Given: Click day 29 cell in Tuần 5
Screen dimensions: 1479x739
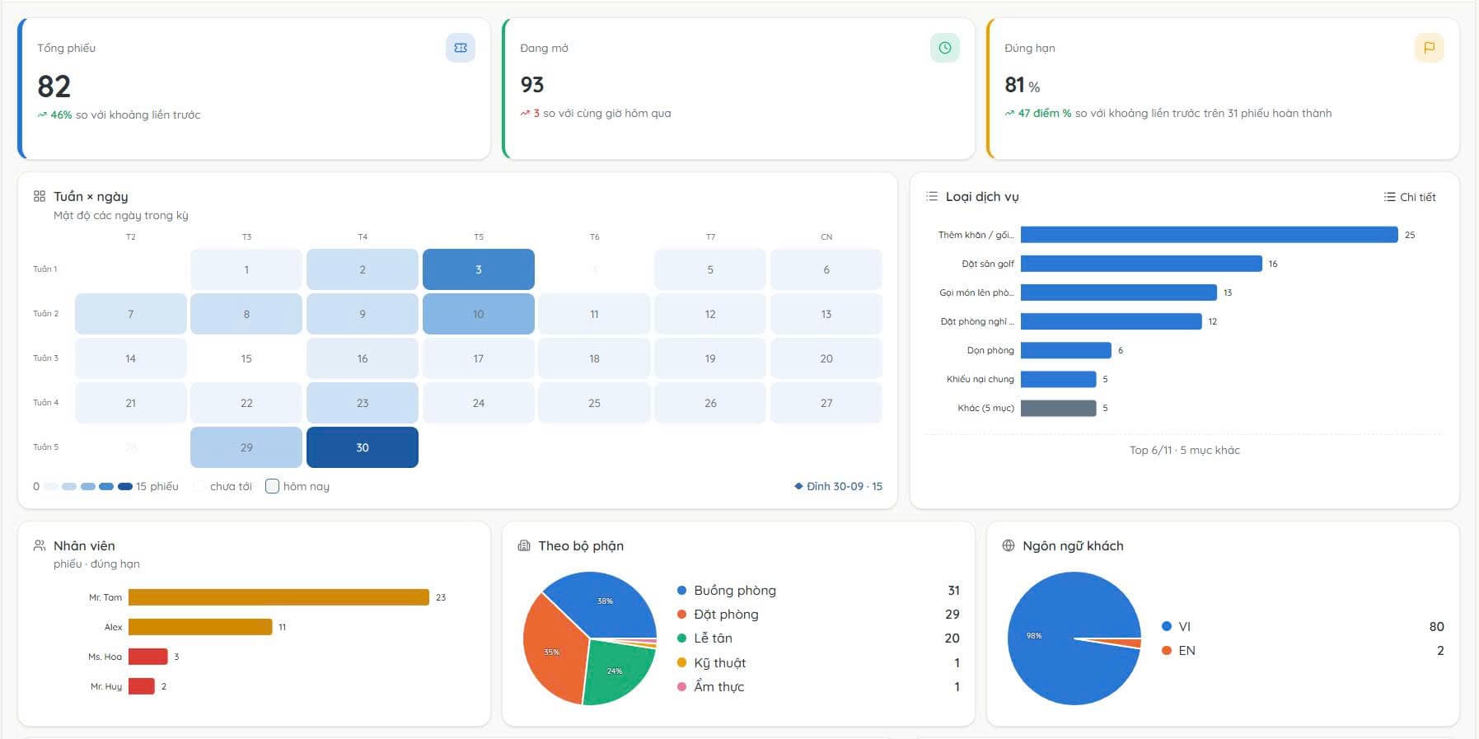Looking at the screenshot, I should pyautogui.click(x=246, y=447).
